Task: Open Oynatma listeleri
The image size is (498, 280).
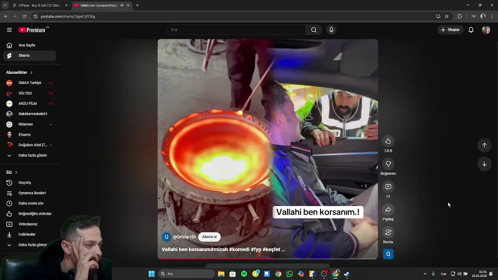Action: (30, 193)
